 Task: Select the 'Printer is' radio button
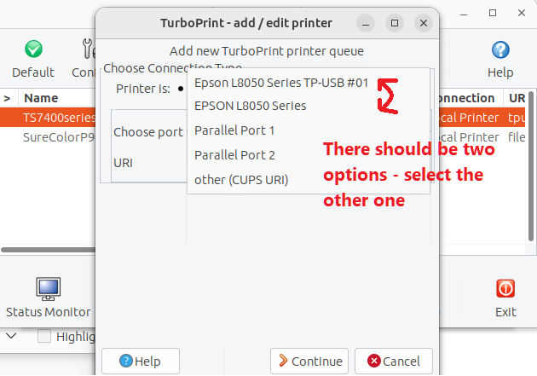[x=181, y=88]
